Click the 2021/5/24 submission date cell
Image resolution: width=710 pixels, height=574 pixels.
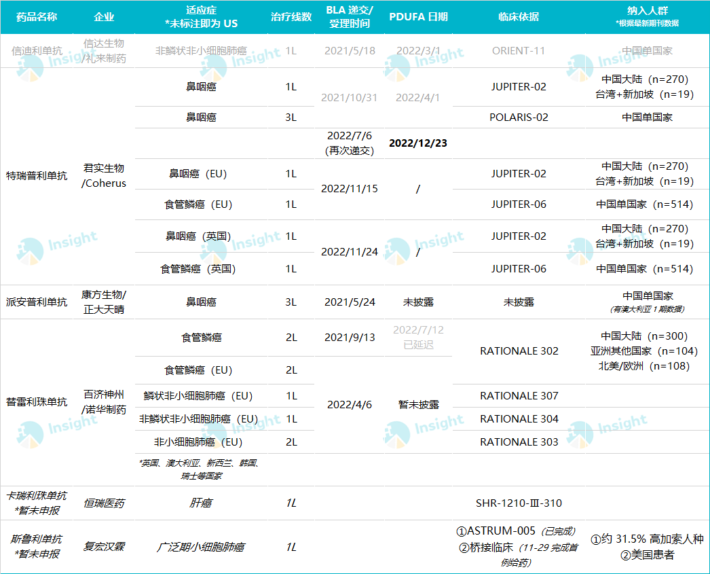350,302
